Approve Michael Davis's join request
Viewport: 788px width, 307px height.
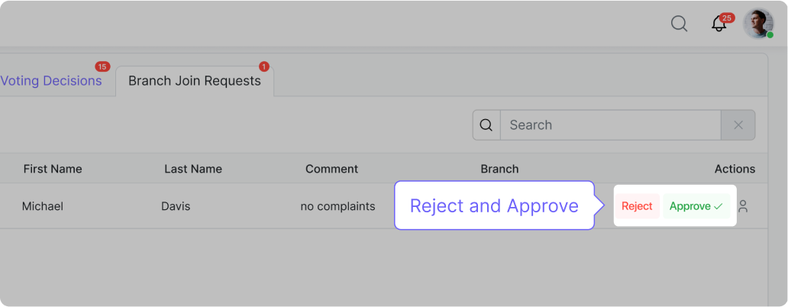696,206
